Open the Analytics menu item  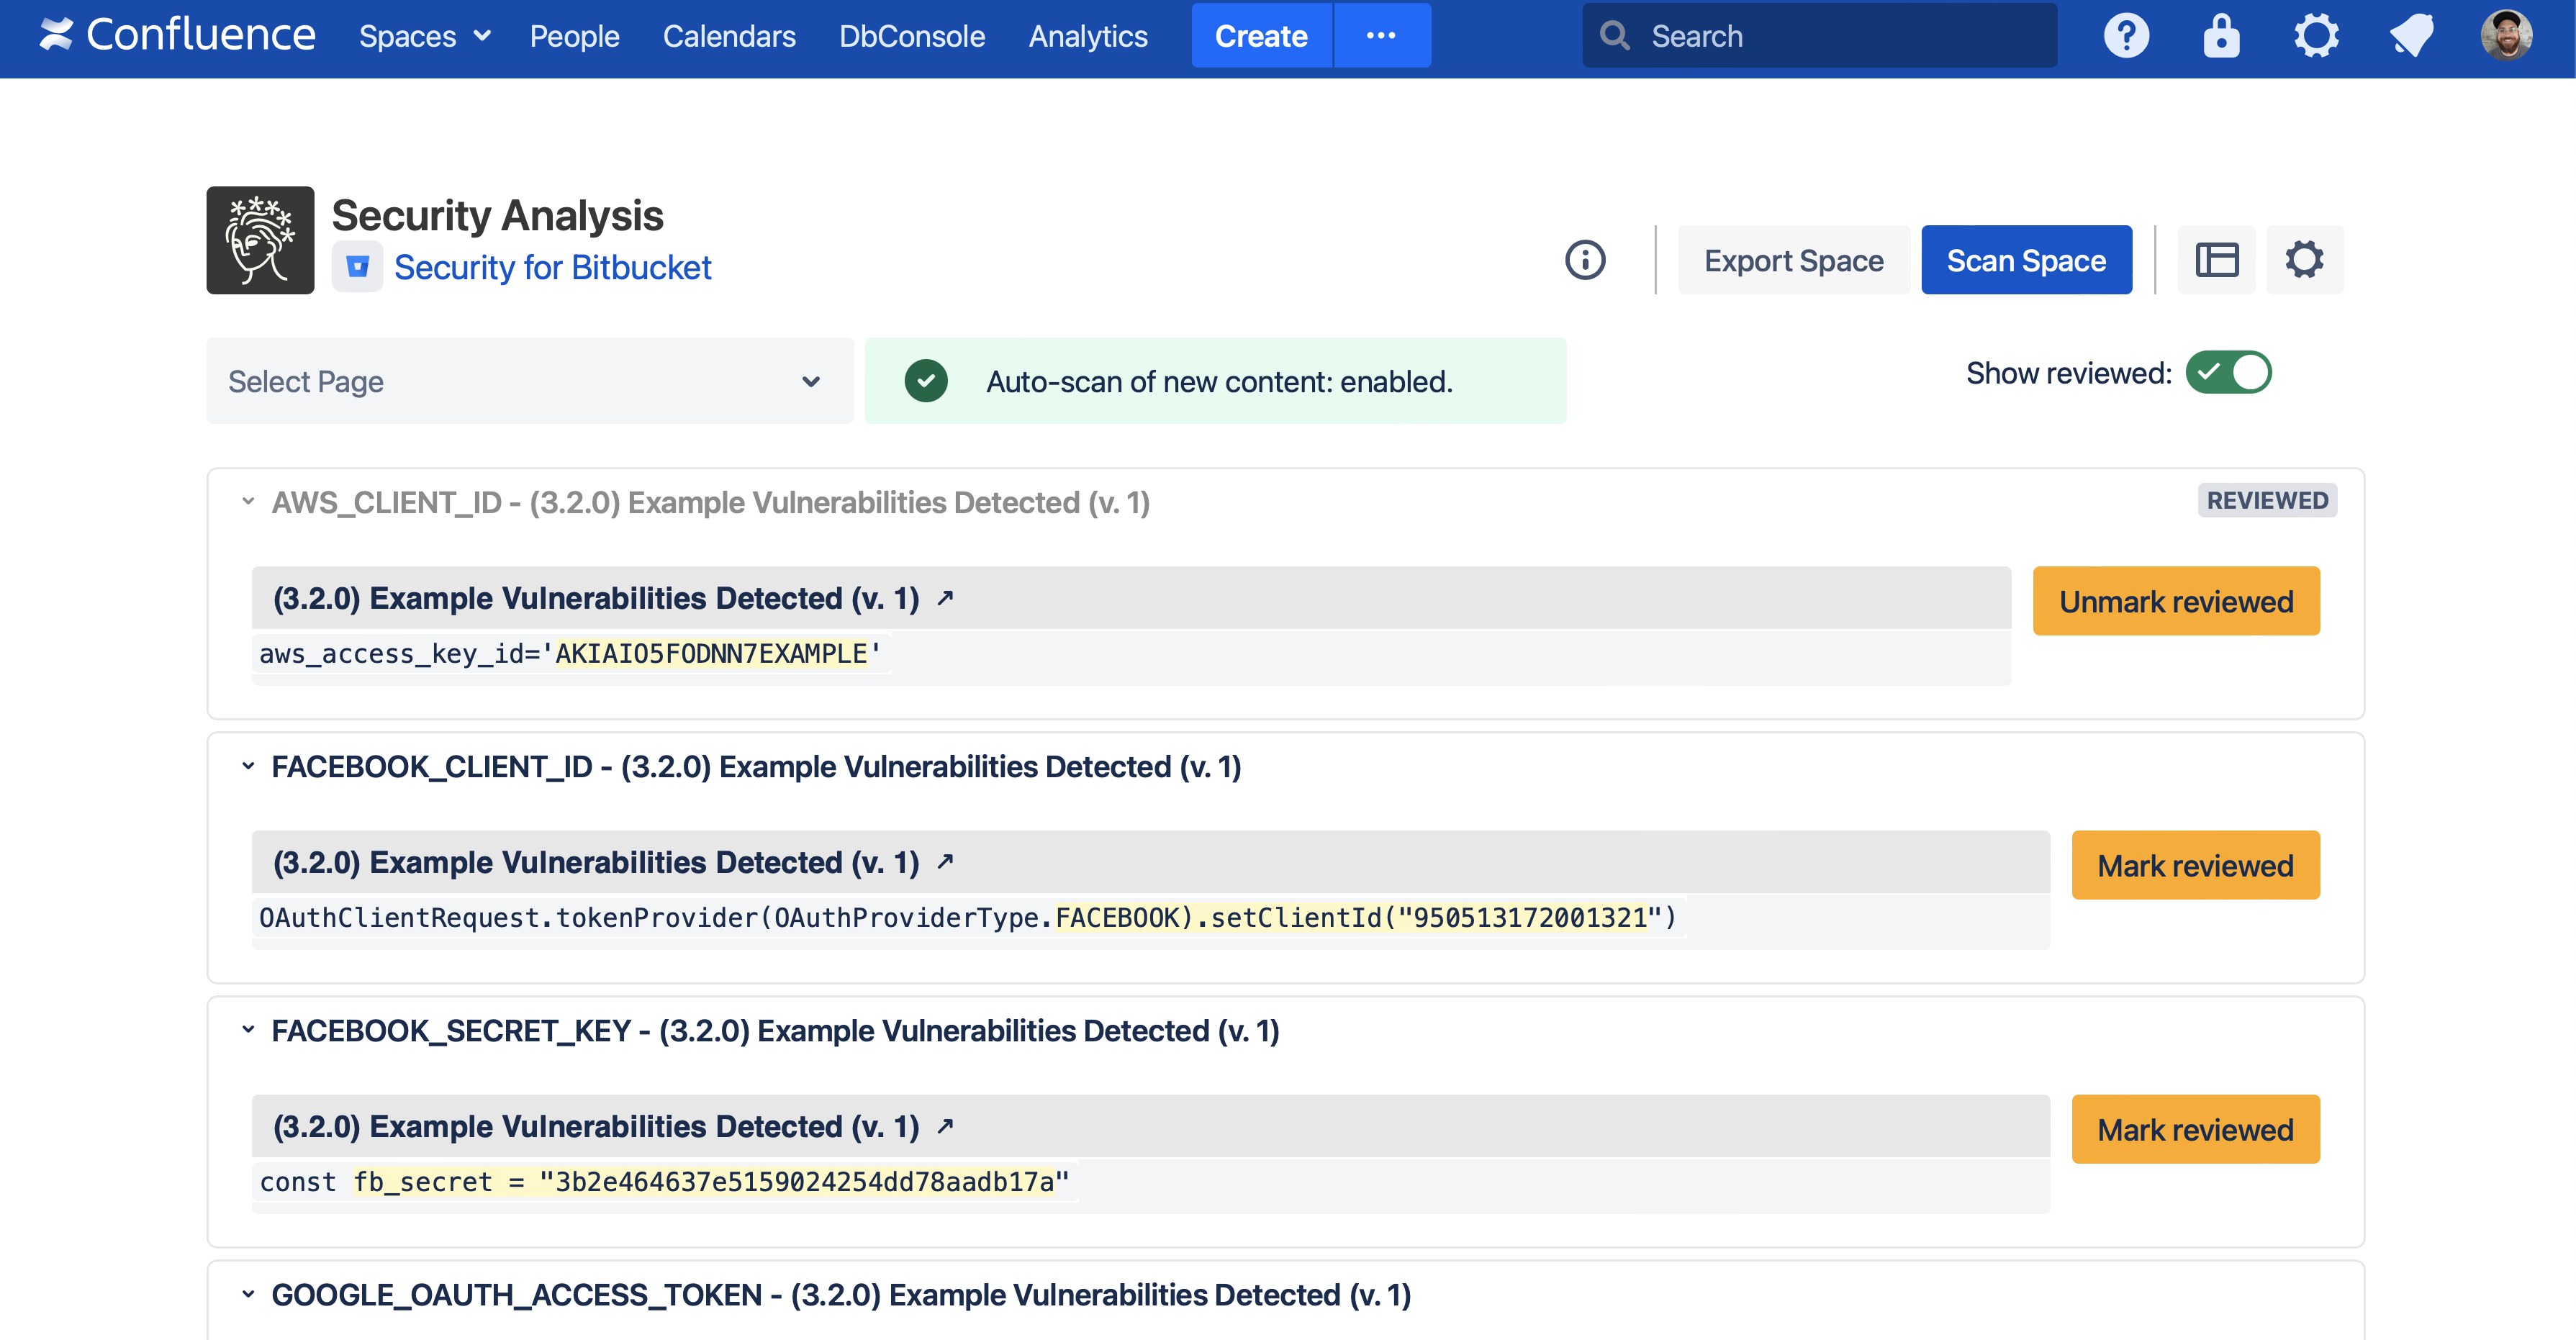pyautogui.click(x=1087, y=36)
